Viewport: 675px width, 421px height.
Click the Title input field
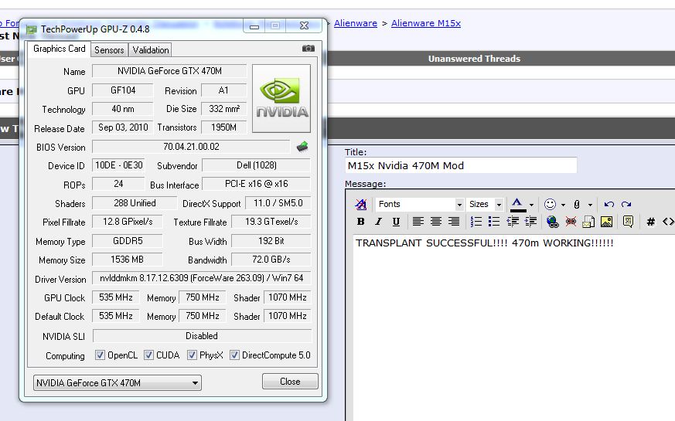point(461,165)
